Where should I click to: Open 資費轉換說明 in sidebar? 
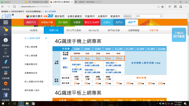tap(31, 73)
